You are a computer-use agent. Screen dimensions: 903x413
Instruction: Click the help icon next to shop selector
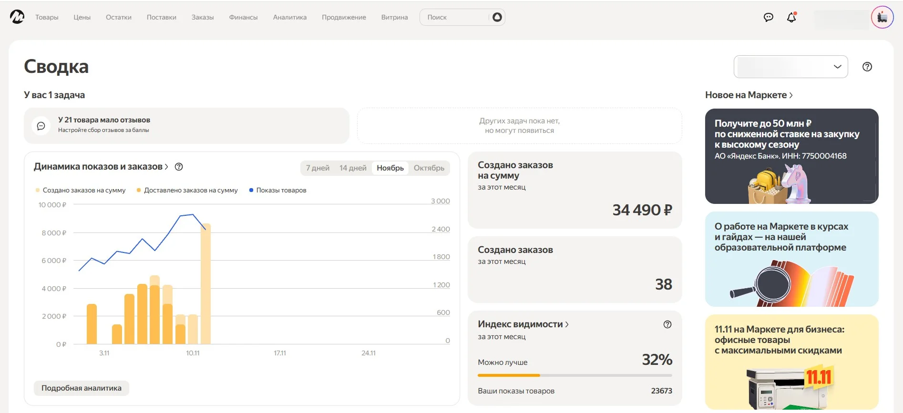coord(867,67)
